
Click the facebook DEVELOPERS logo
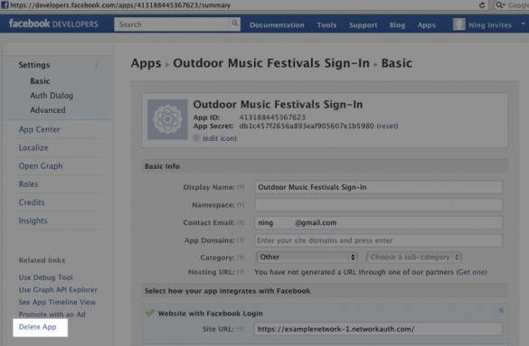pos(53,23)
